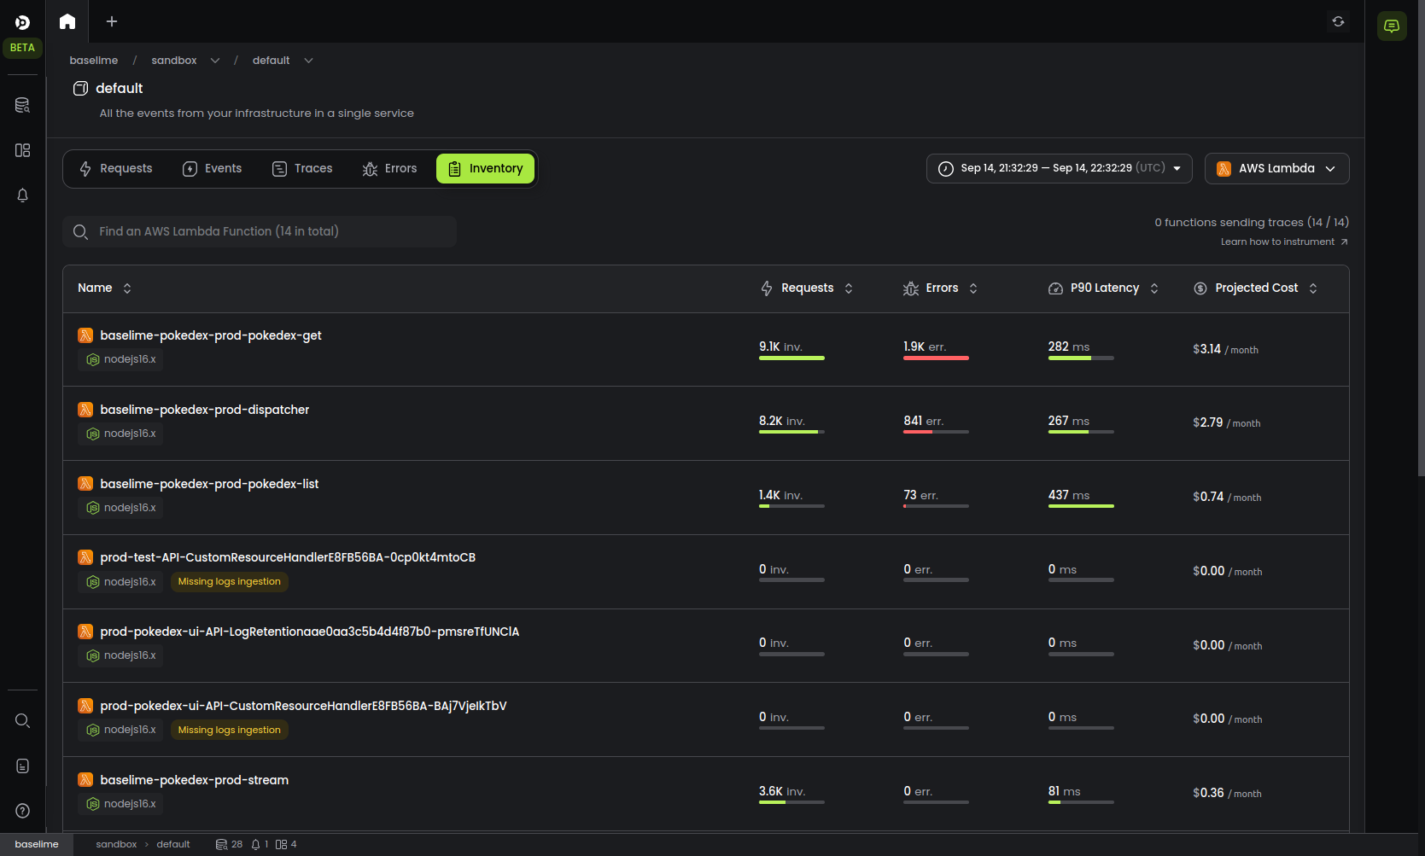Click nodejs16.x badge under pokedex-list function
The height and width of the screenshot is (856, 1425).
click(x=120, y=508)
